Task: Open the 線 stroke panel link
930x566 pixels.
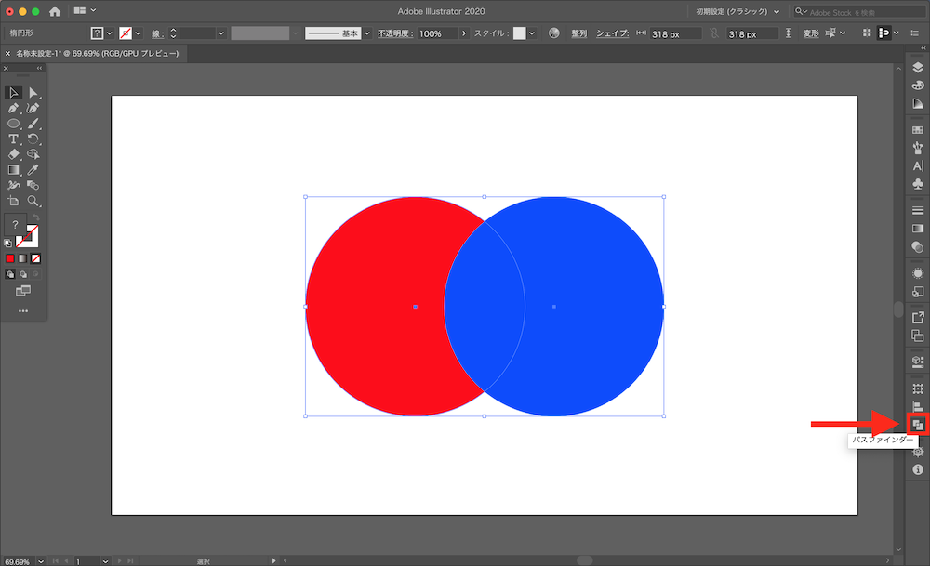Action: pos(156,33)
